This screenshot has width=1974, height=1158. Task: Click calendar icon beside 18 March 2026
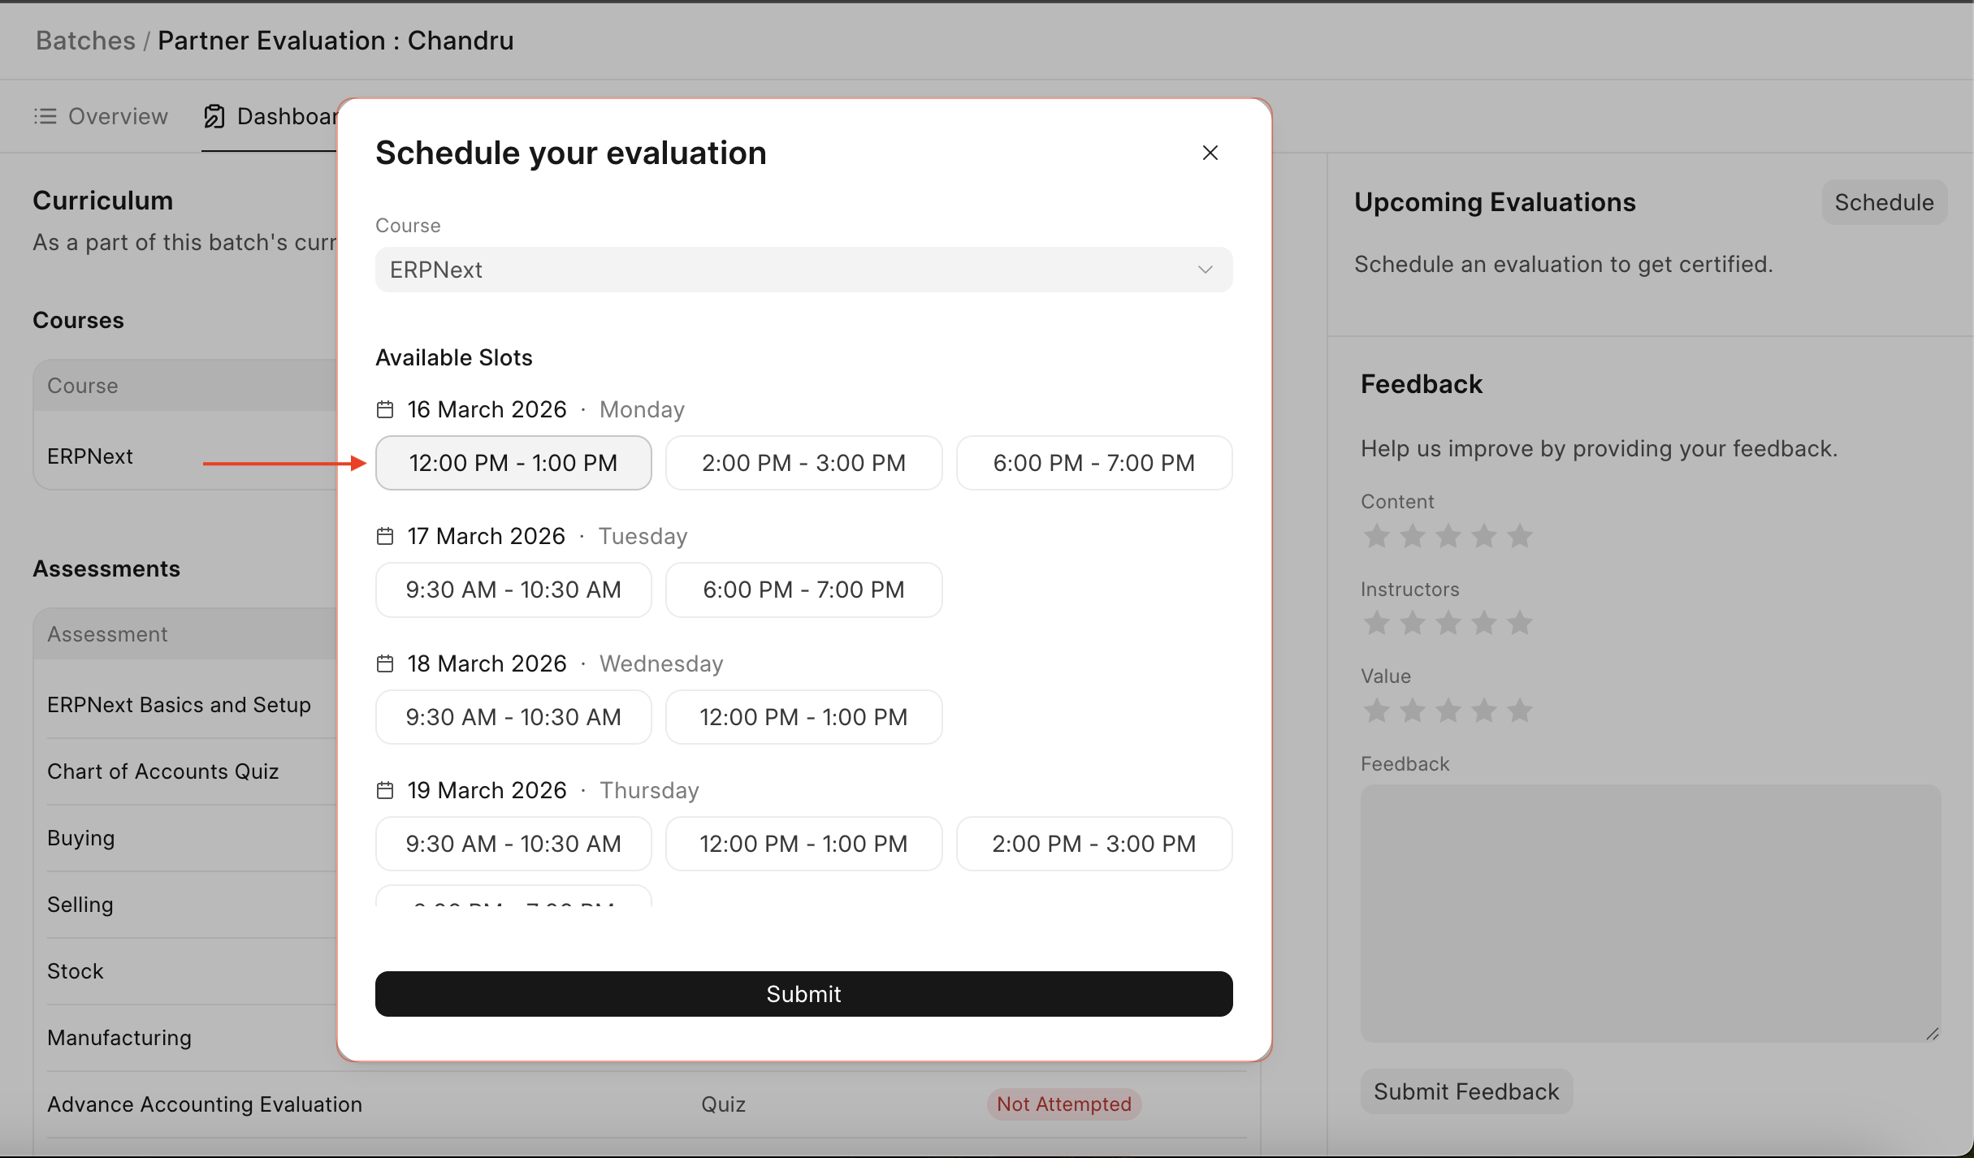pyautogui.click(x=385, y=663)
